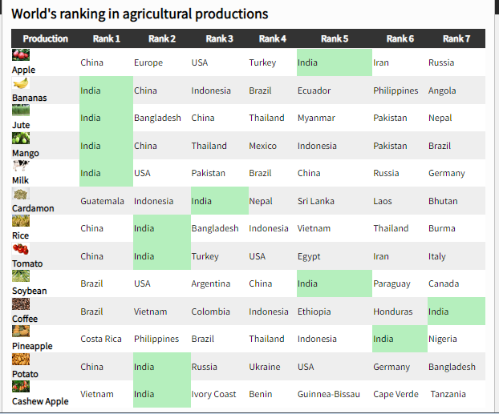Click the Rank 1 column header

coord(106,38)
